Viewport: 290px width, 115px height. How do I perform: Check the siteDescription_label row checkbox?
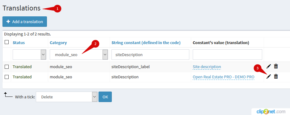pos(7,67)
